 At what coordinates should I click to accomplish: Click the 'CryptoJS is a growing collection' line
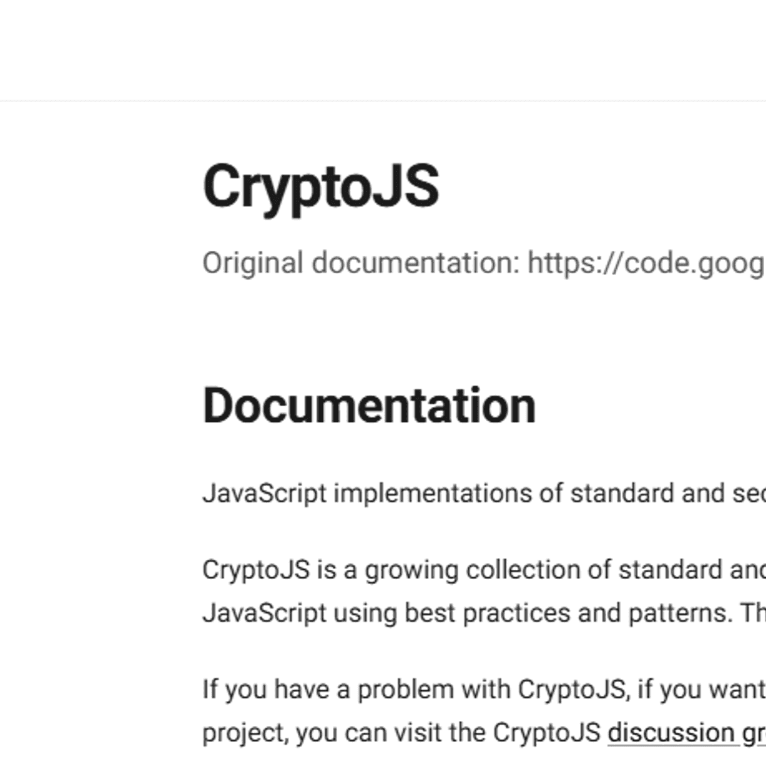[484, 570]
